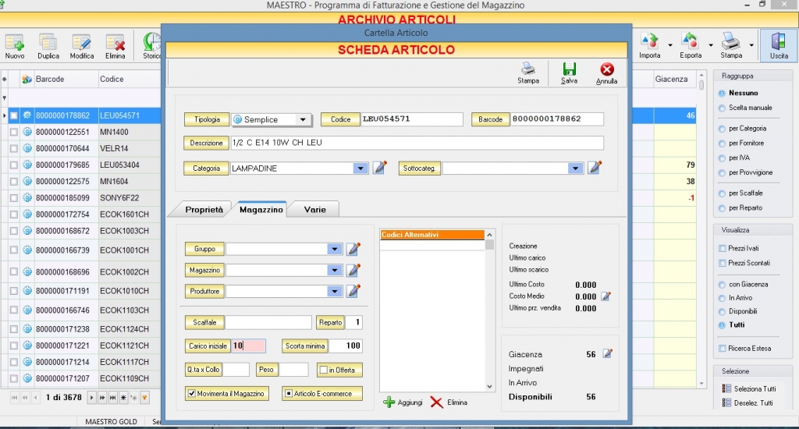Screen dimensions: 799x429
Task: Toggle 'Articolo E-commerce' checkbox
Action: click(x=289, y=393)
